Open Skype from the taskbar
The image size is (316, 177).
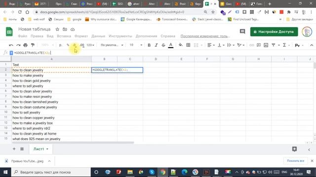pos(152,172)
